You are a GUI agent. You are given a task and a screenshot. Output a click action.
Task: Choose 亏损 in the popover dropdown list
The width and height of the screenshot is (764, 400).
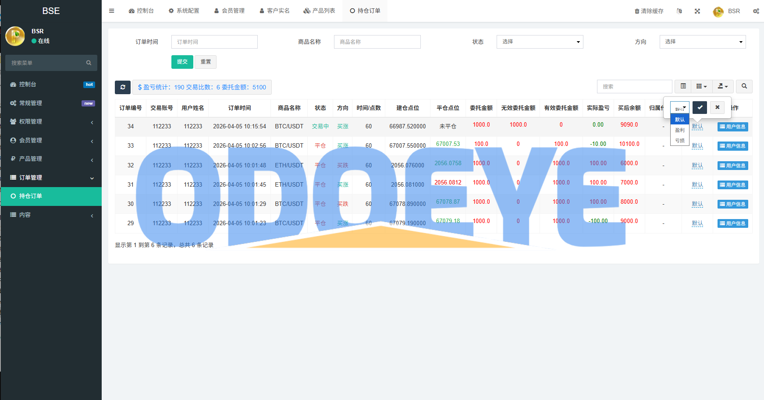[x=680, y=141]
